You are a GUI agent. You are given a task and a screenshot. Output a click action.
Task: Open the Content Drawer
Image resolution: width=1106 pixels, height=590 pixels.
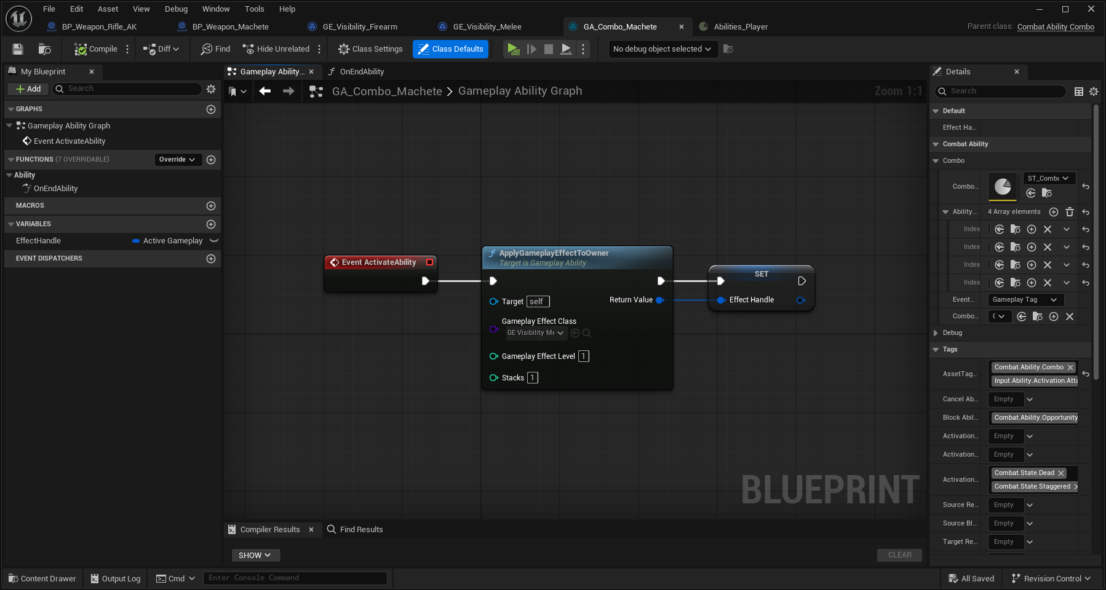[42, 578]
